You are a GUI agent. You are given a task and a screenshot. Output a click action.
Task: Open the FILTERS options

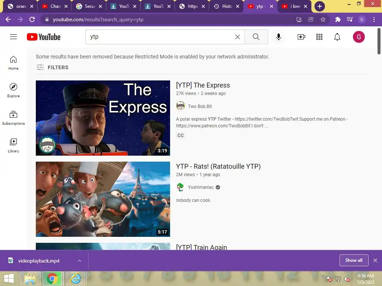[52, 67]
